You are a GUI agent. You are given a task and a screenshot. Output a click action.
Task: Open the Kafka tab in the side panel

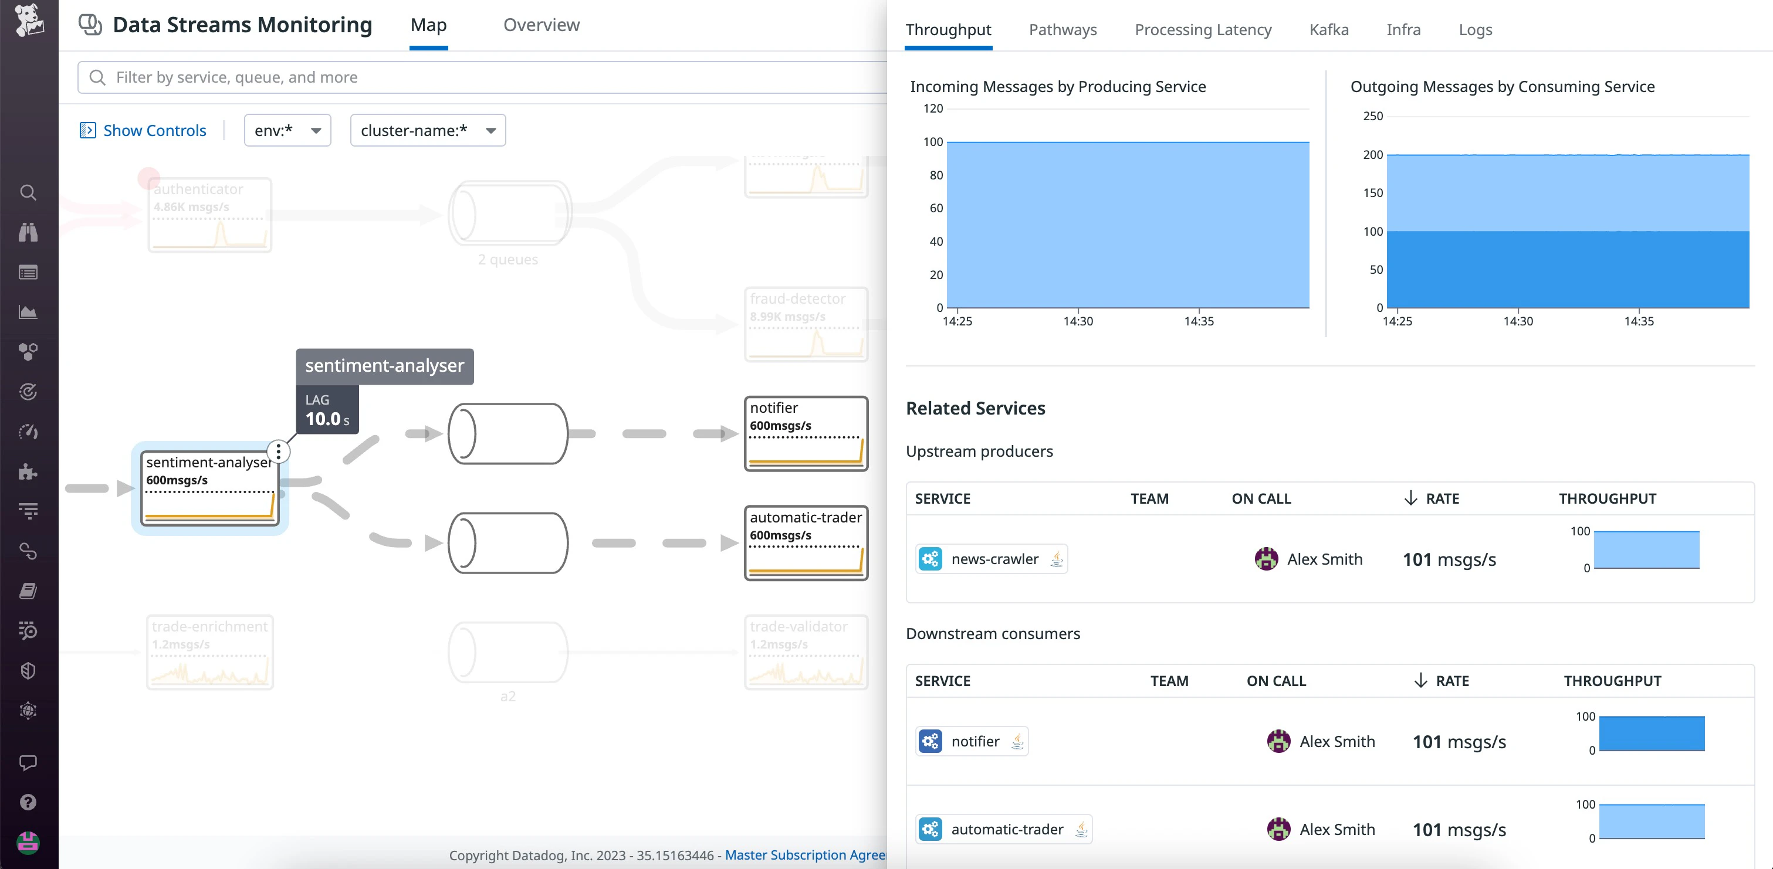coord(1328,29)
